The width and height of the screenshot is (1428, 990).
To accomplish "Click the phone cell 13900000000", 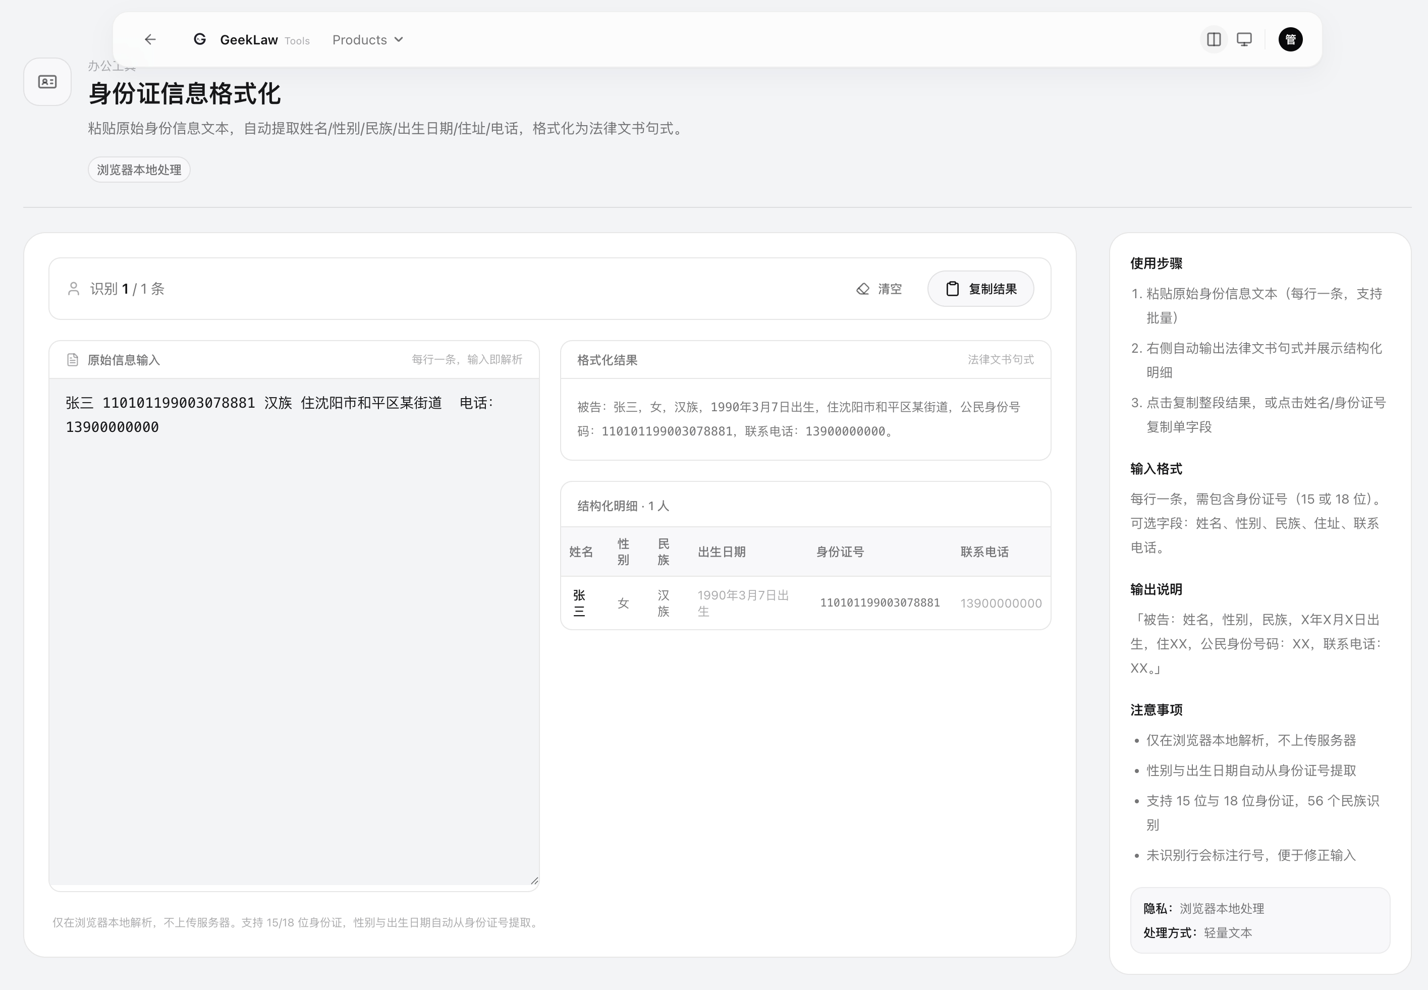I will tap(1001, 603).
